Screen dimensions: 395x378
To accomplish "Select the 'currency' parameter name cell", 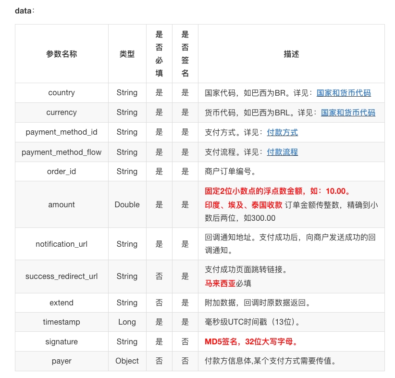I will pyautogui.click(x=62, y=112).
